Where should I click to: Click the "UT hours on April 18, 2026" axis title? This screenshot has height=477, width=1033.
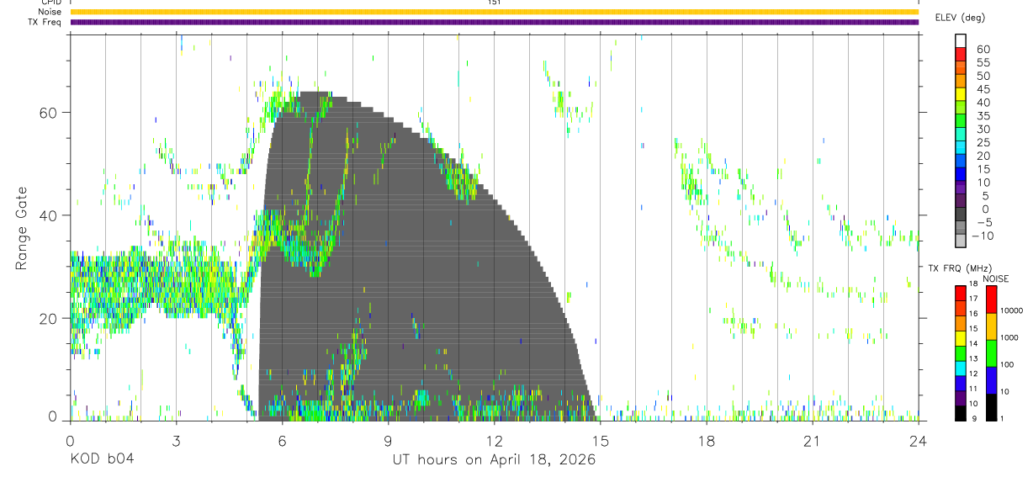[494, 459]
